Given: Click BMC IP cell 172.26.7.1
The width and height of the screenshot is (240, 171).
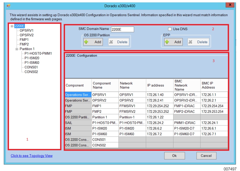Looking at the screenshot, I should point(214,134).
